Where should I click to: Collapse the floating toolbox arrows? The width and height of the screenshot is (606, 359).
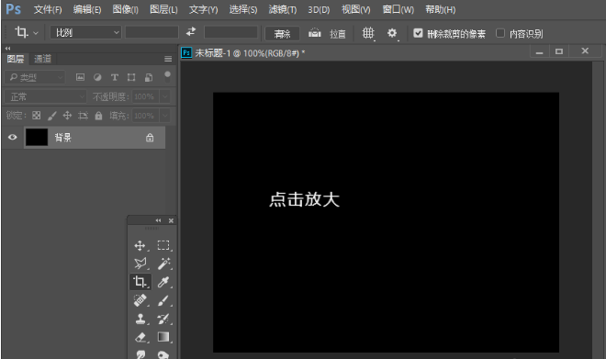[x=159, y=220]
